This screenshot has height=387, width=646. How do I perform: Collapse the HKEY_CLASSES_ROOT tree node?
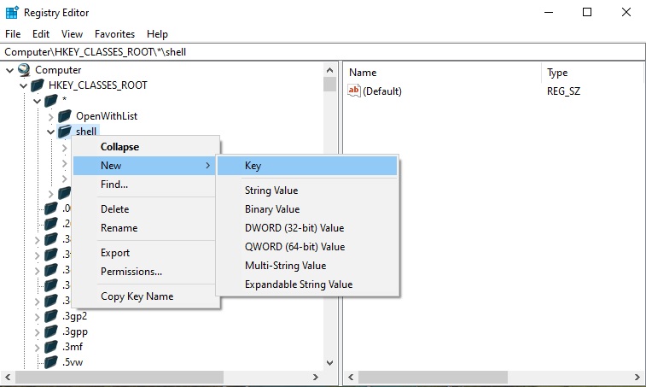[23, 85]
